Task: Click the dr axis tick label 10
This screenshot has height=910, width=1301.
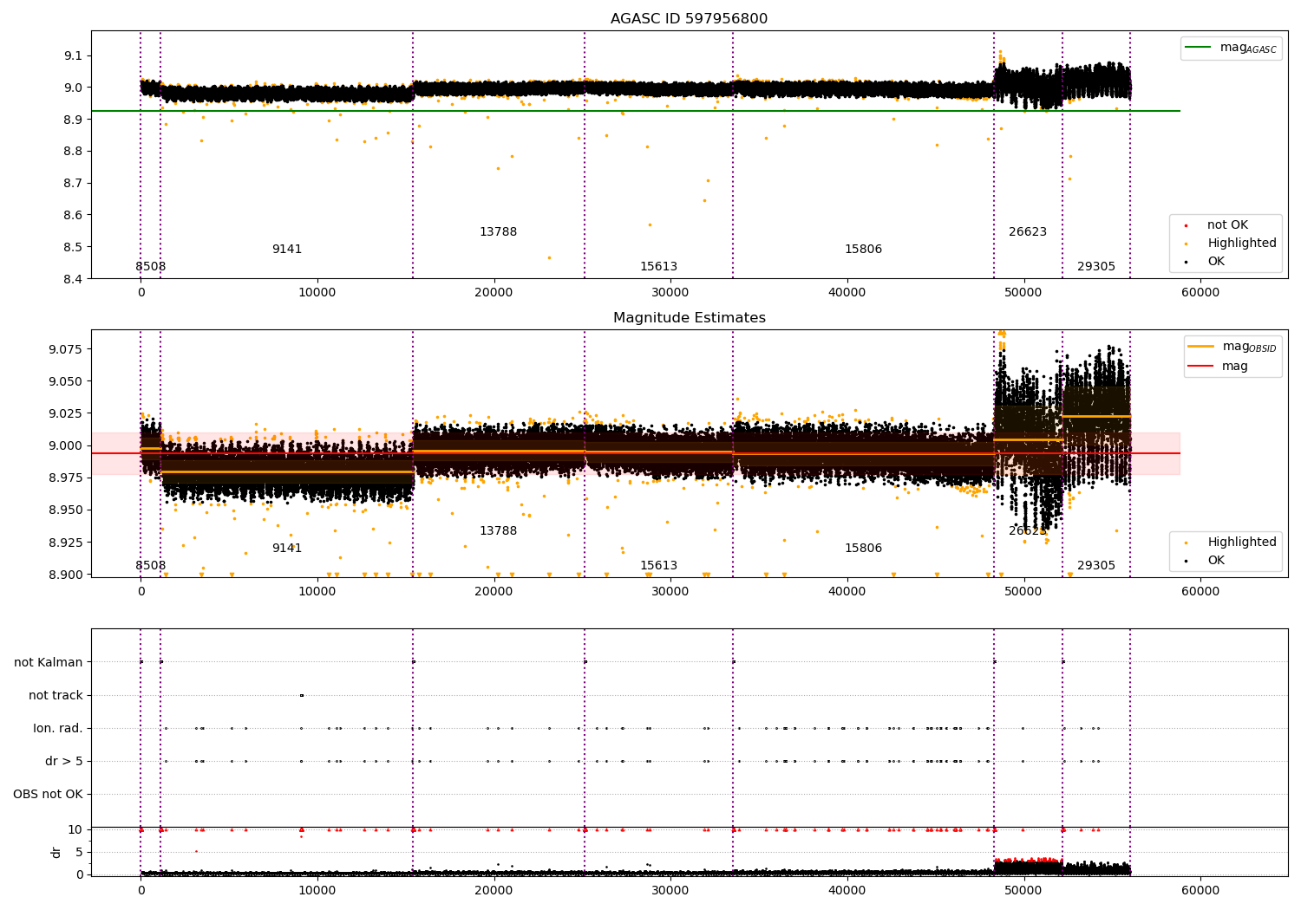Action: pyautogui.click(x=75, y=829)
